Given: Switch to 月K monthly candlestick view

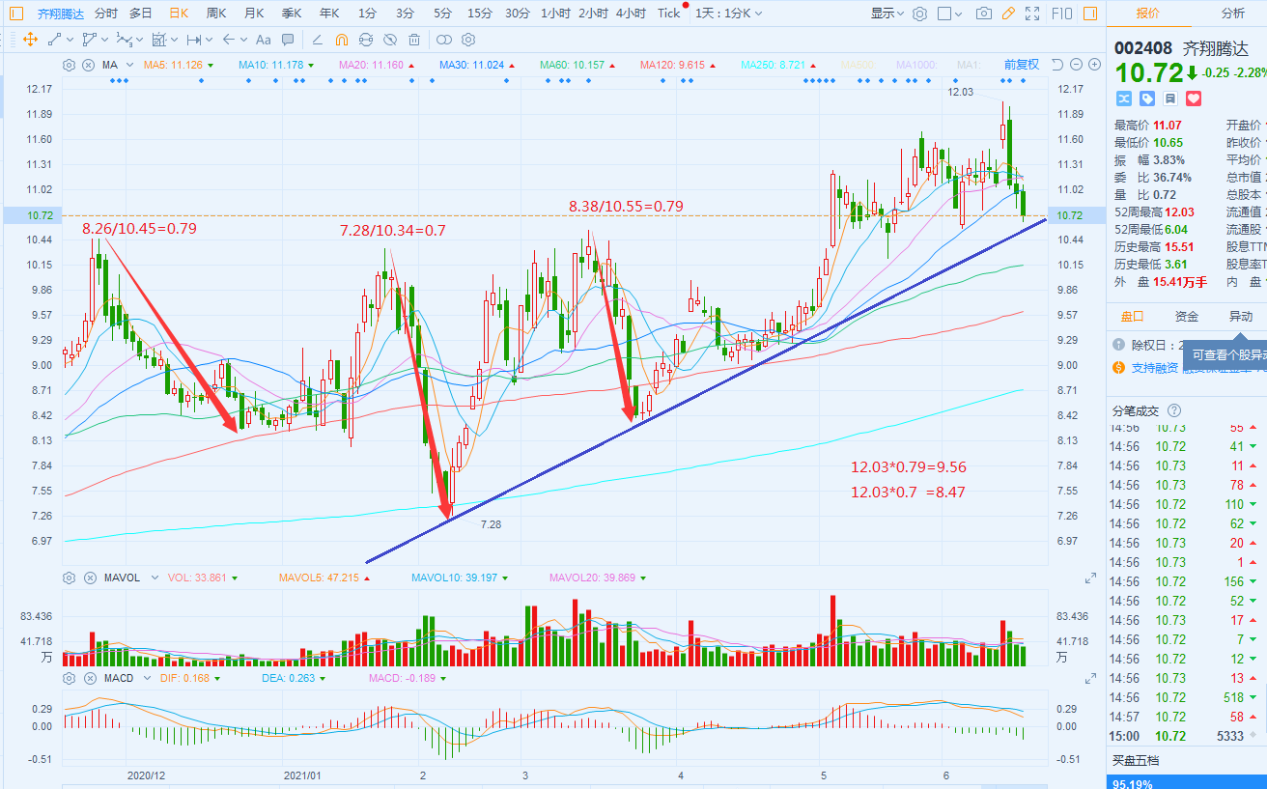Looking at the screenshot, I should pos(254,14).
